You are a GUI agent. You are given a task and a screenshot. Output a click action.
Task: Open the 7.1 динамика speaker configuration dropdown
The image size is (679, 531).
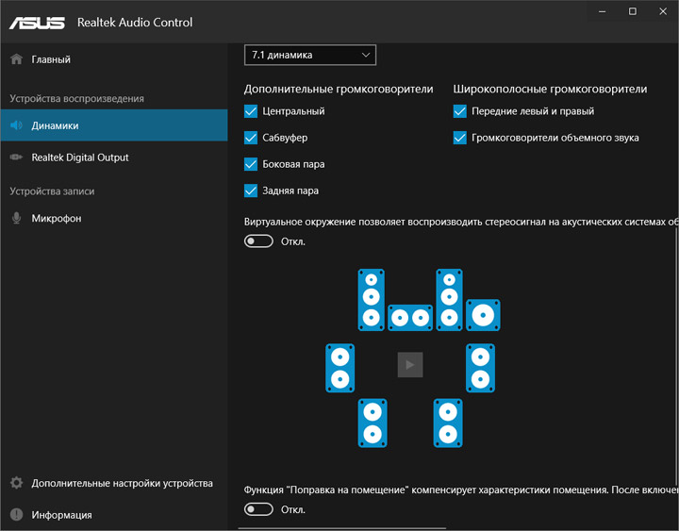click(310, 56)
